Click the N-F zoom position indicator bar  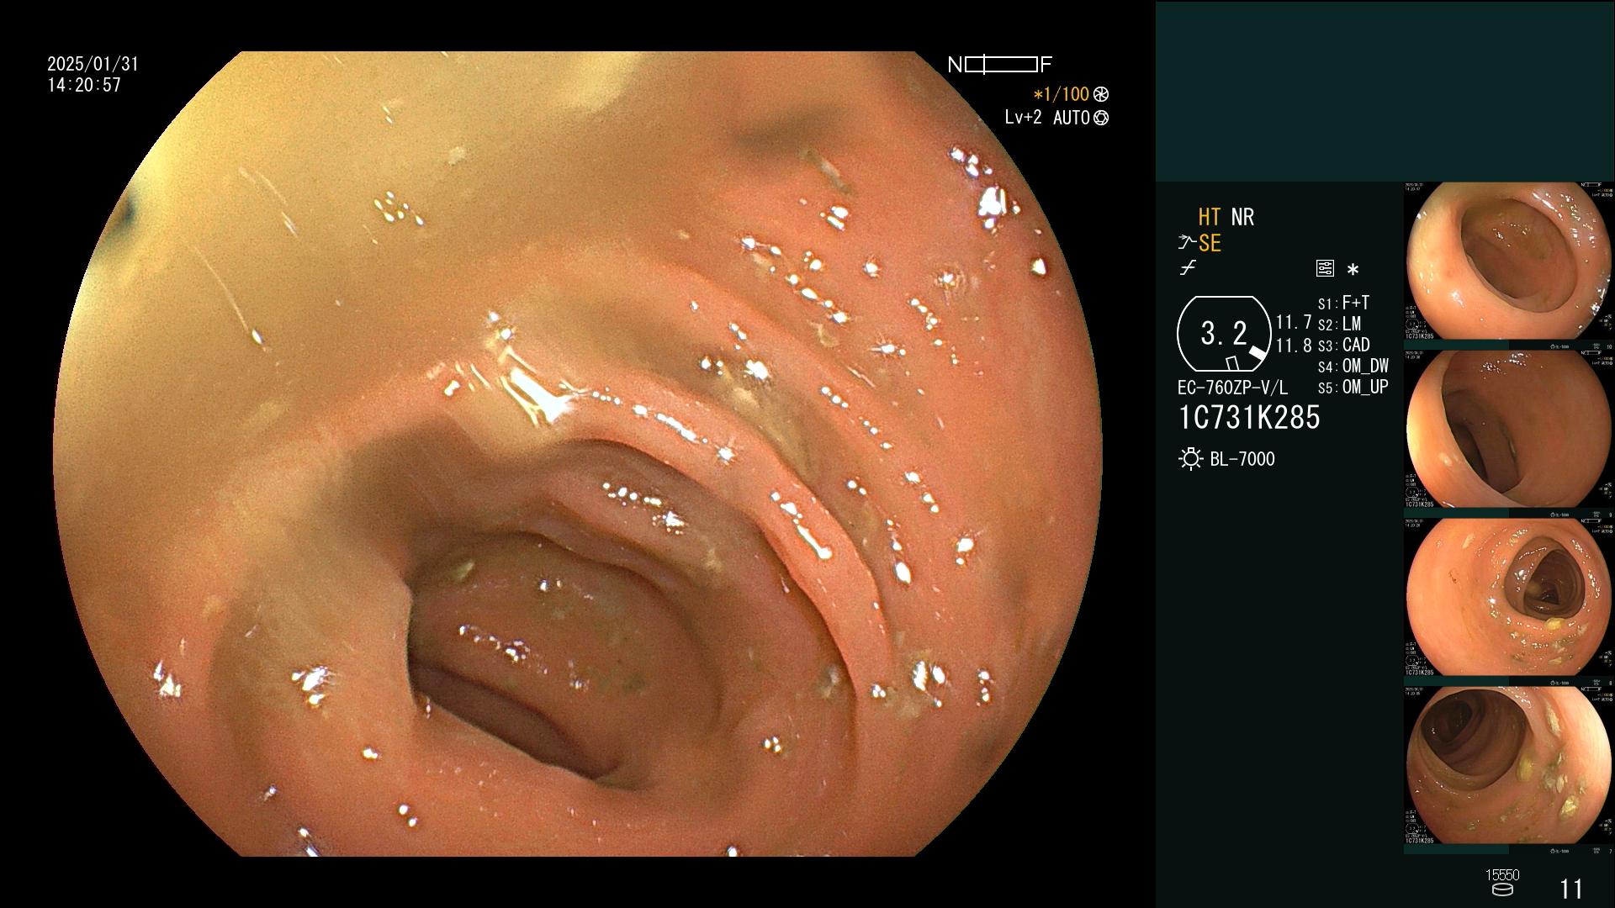pos(1000,65)
